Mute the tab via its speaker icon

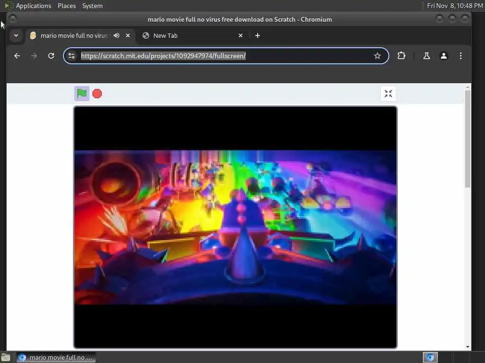(x=117, y=35)
